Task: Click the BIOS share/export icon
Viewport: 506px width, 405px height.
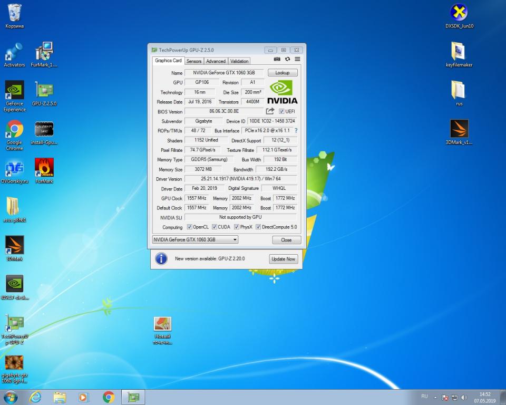Action: 270,111
